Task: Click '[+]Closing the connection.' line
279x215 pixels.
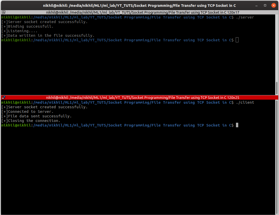Action: (x=31, y=121)
